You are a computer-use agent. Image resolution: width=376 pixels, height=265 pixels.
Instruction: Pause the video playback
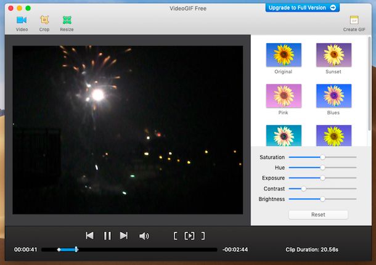107,235
